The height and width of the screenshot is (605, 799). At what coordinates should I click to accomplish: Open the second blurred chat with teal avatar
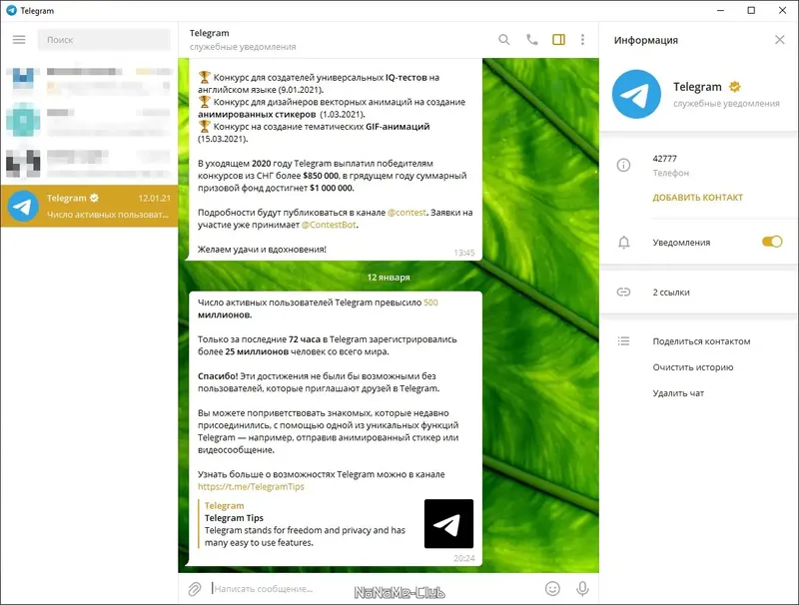[x=89, y=120]
